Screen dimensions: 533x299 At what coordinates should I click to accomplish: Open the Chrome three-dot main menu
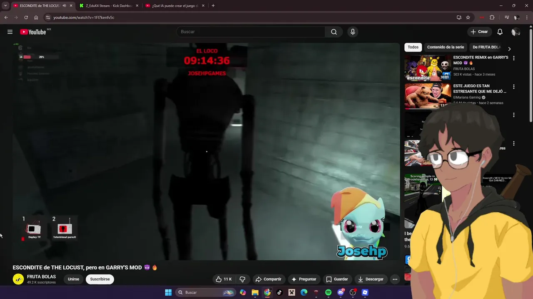coord(526,17)
